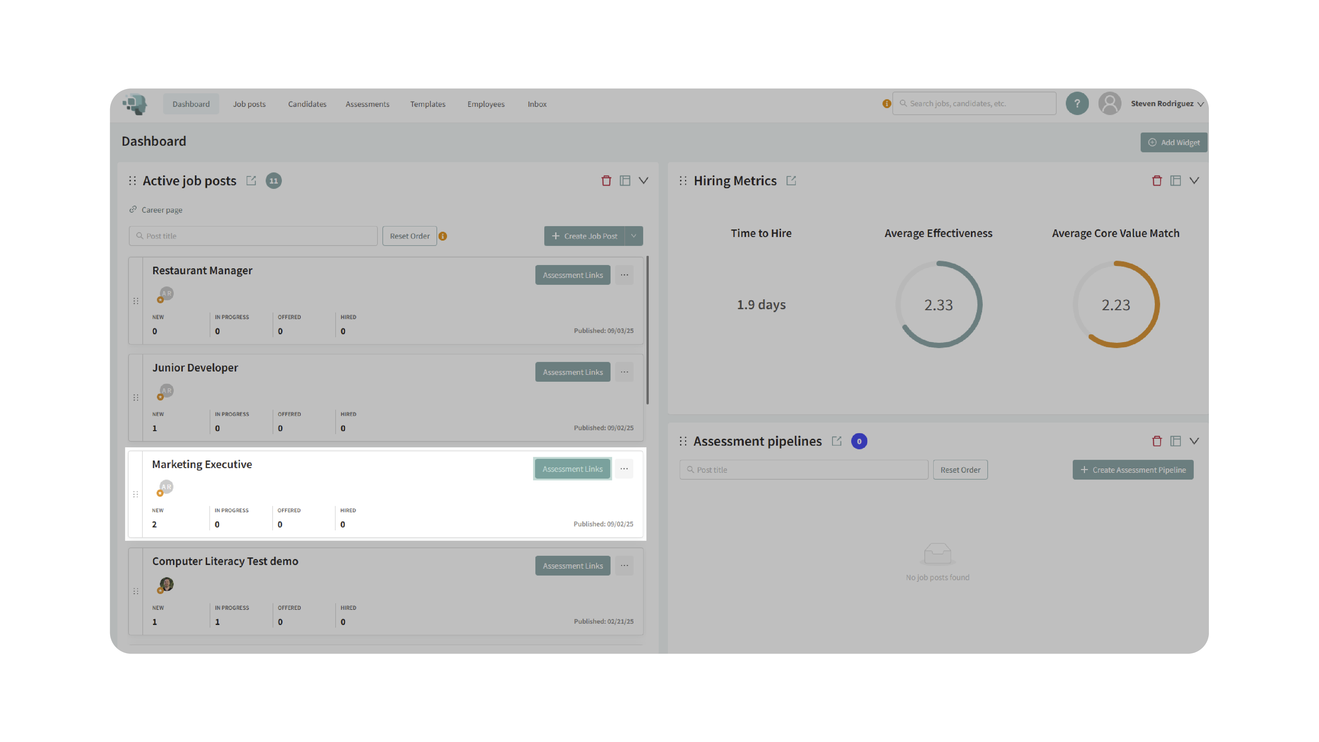
Task: Click the help question mark icon
Action: pos(1077,104)
